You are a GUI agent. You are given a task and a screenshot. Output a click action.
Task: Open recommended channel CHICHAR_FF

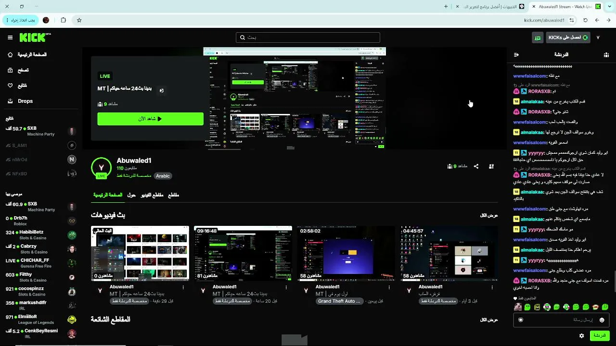pos(41,263)
